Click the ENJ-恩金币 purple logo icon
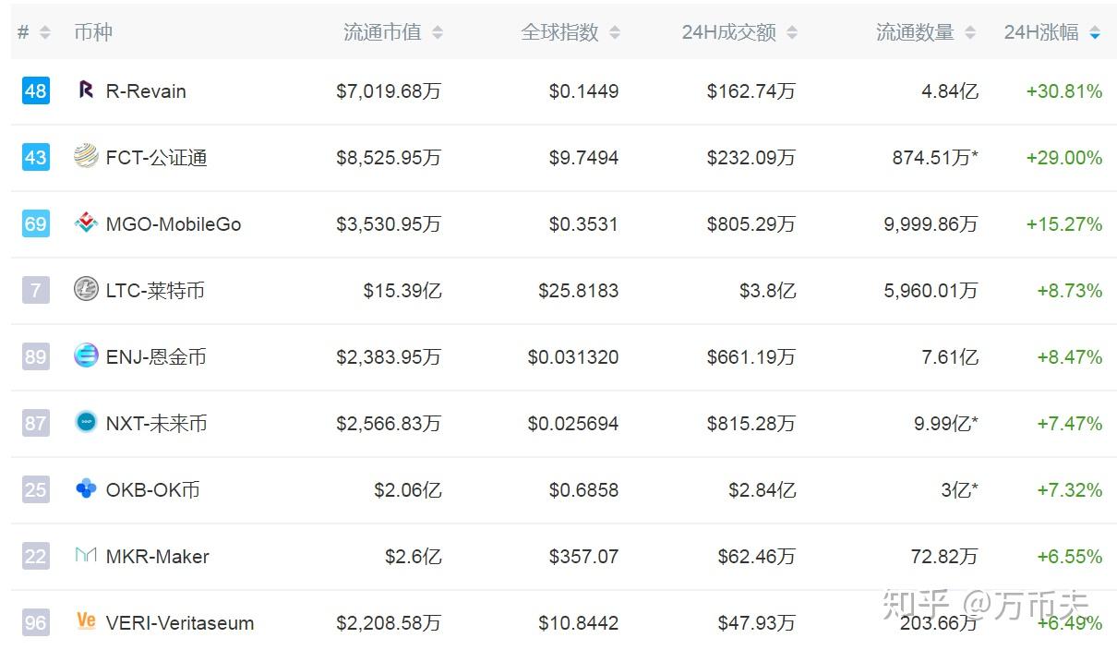Image resolution: width=1117 pixels, height=650 pixels. pyautogui.click(x=86, y=355)
